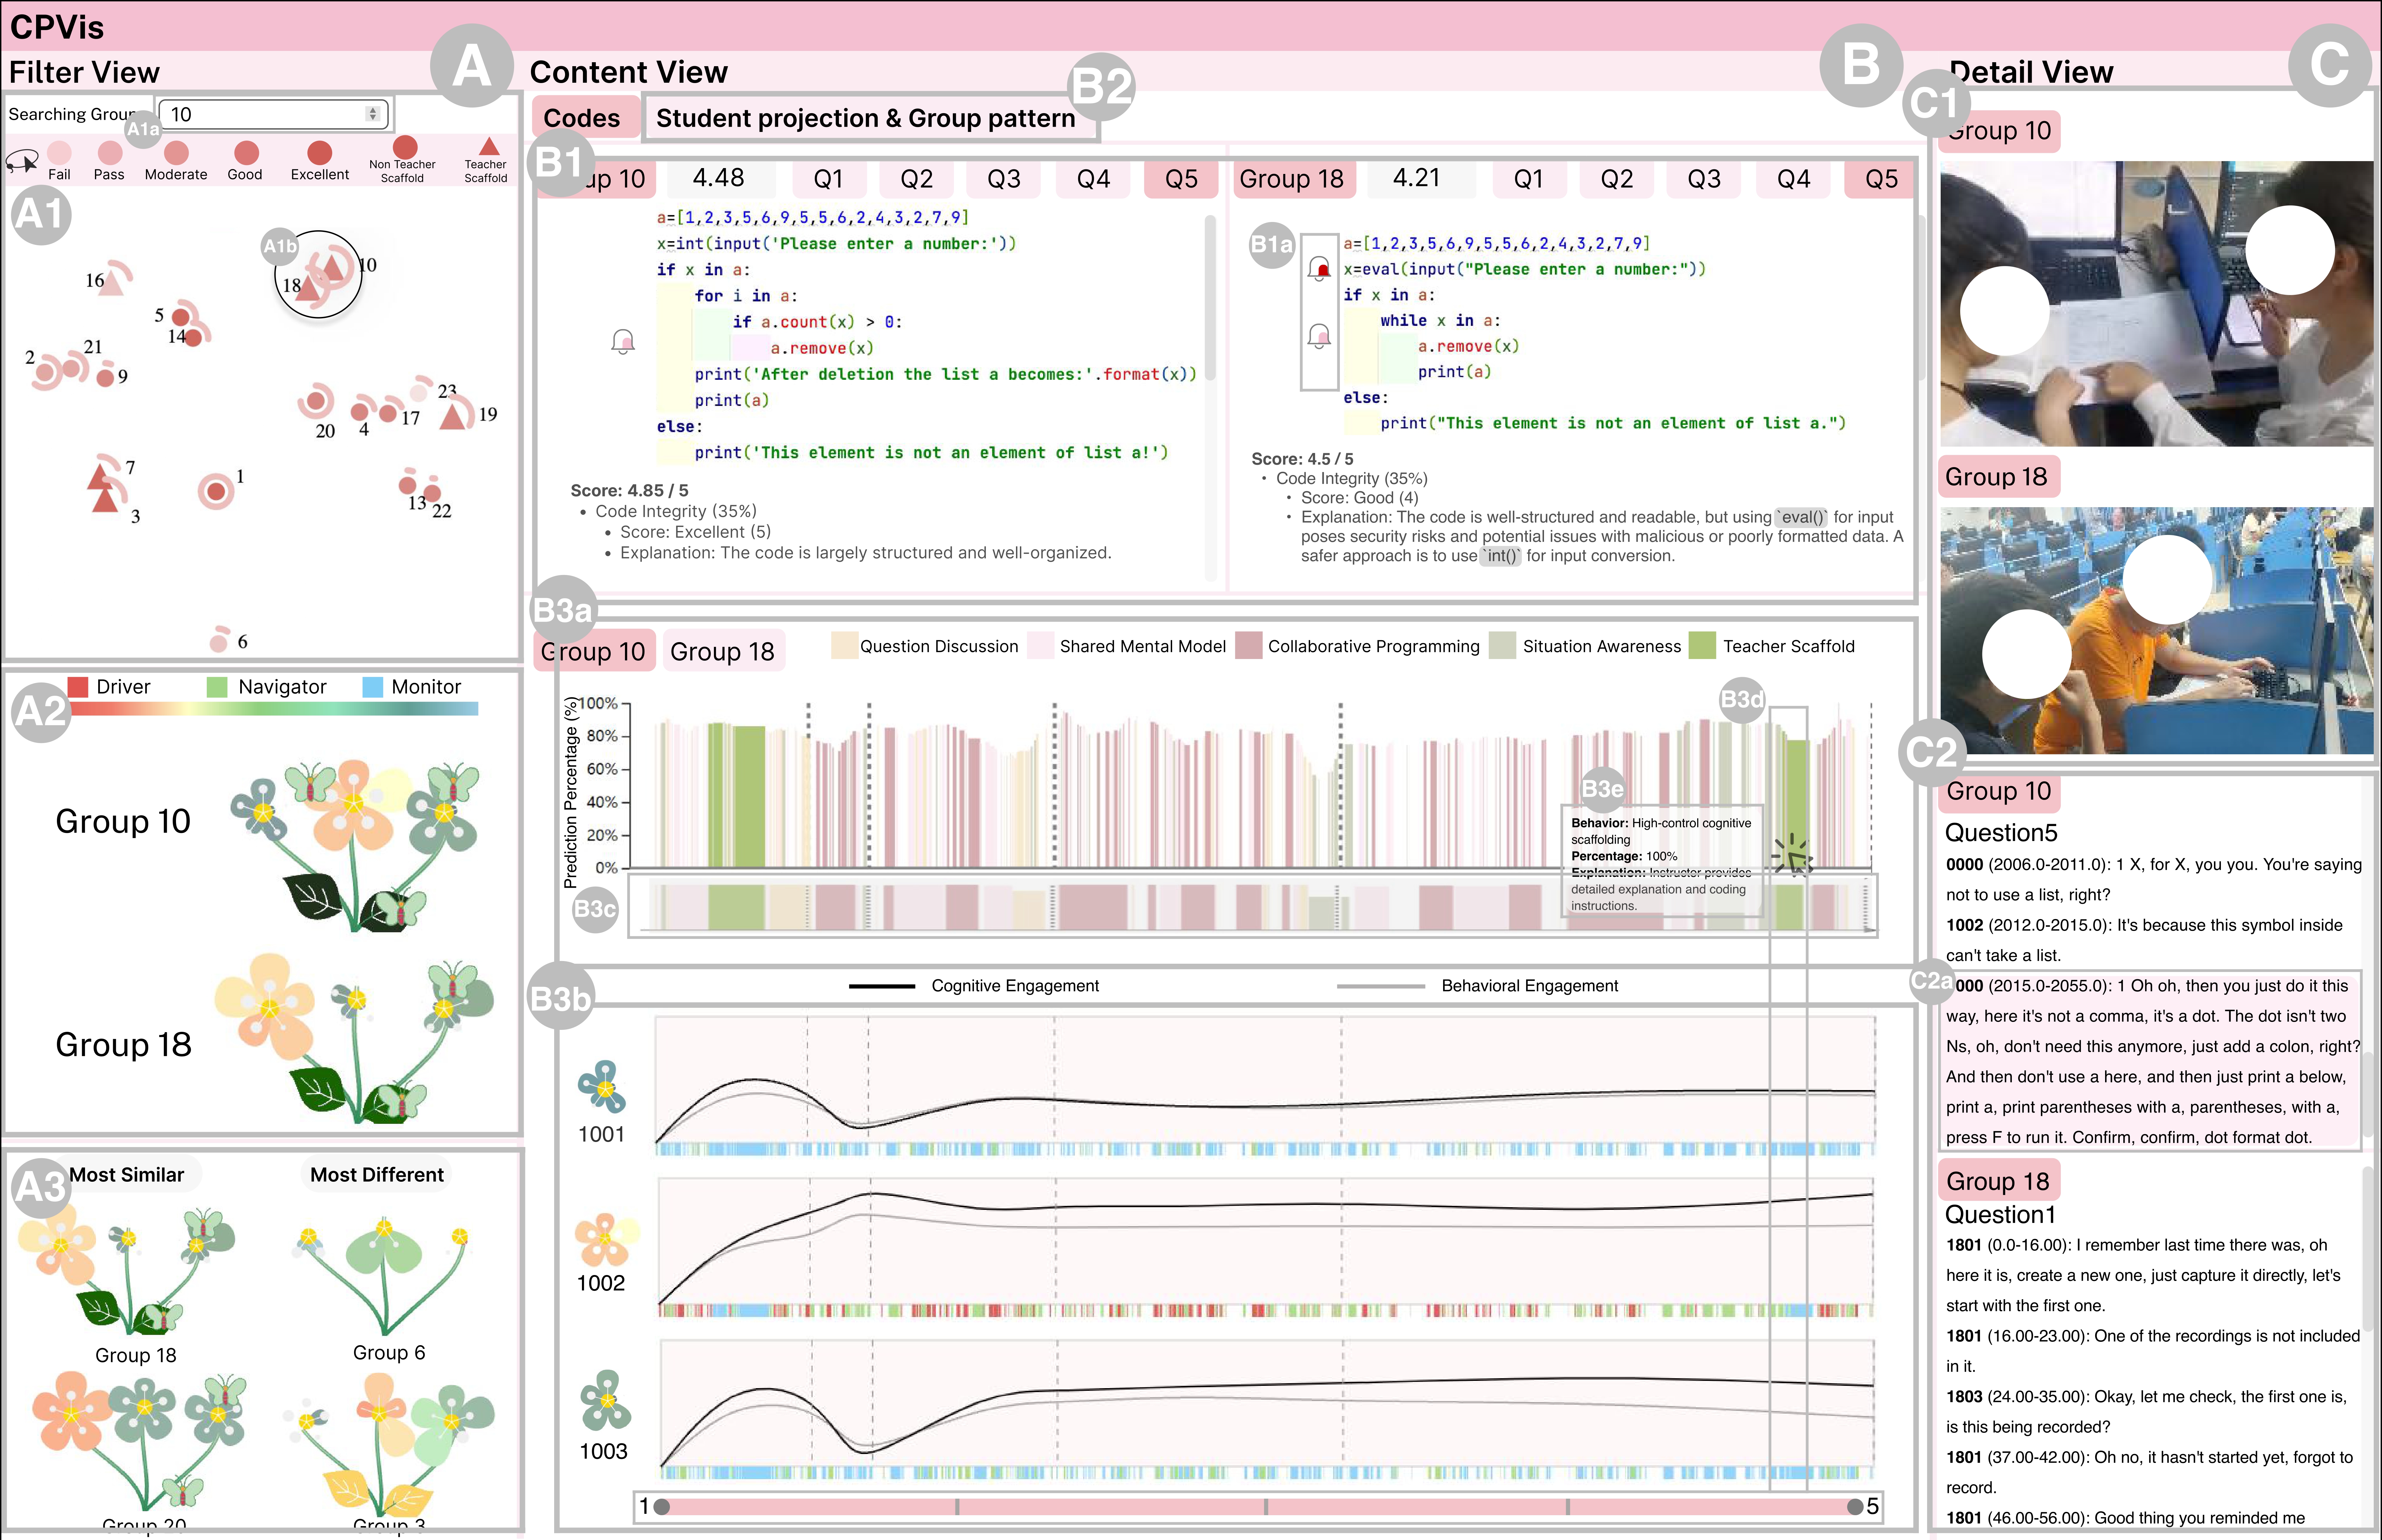Click the lasso selection icon in Filter View
This screenshot has width=2382, height=1540.
22,161
